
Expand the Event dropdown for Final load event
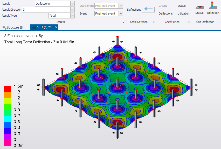[121, 13]
